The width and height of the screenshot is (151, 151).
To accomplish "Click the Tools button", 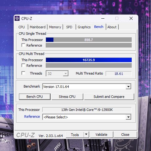I will 75,135.
